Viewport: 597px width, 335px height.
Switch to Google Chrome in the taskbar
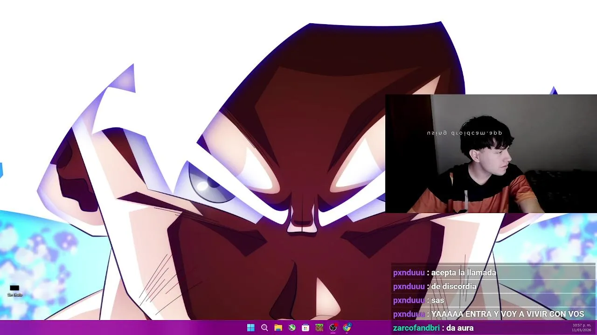click(347, 328)
